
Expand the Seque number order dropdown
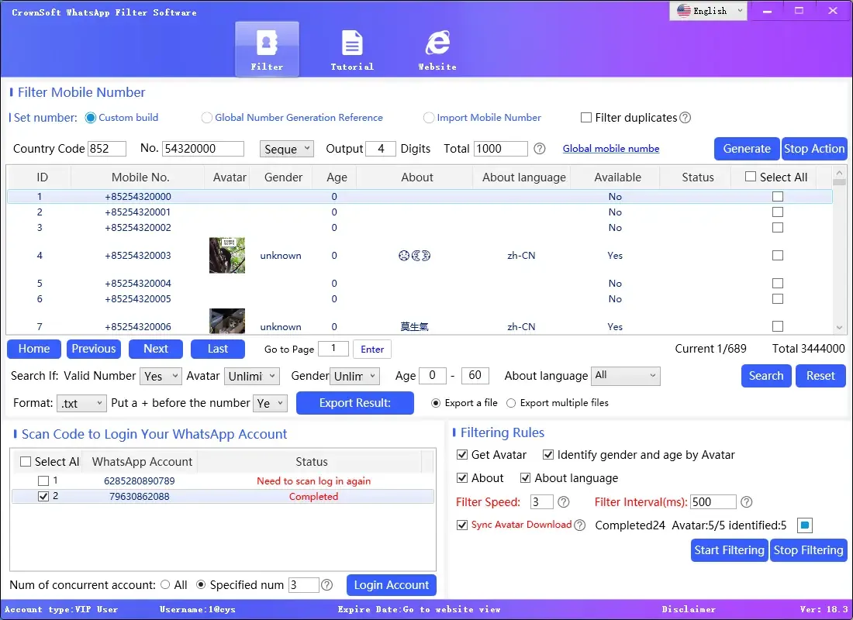[x=286, y=149]
